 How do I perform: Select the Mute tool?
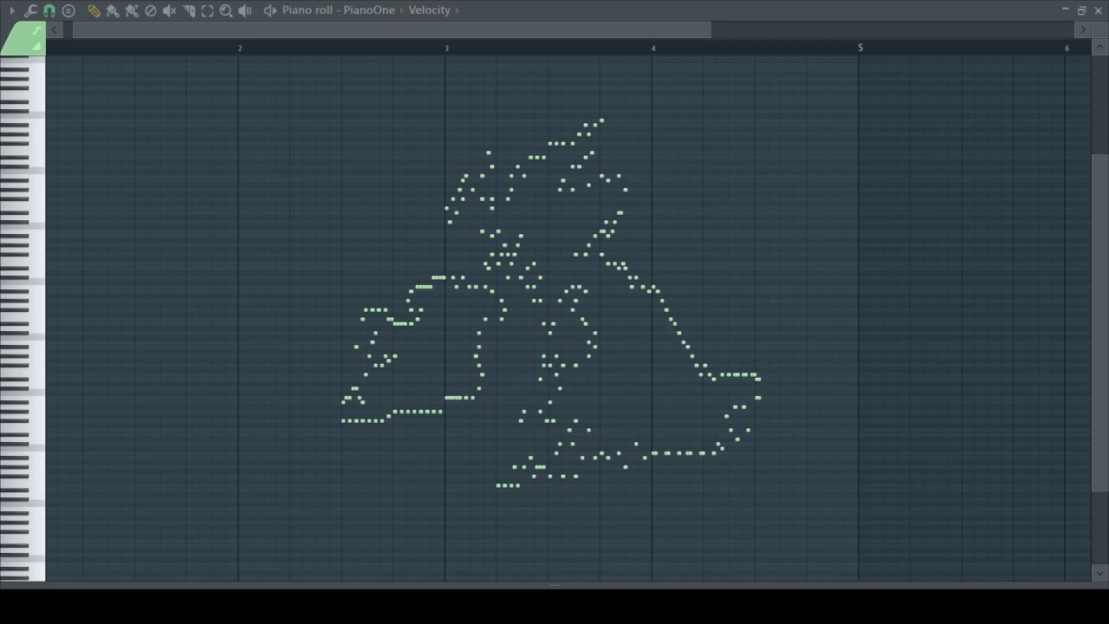[x=170, y=10]
